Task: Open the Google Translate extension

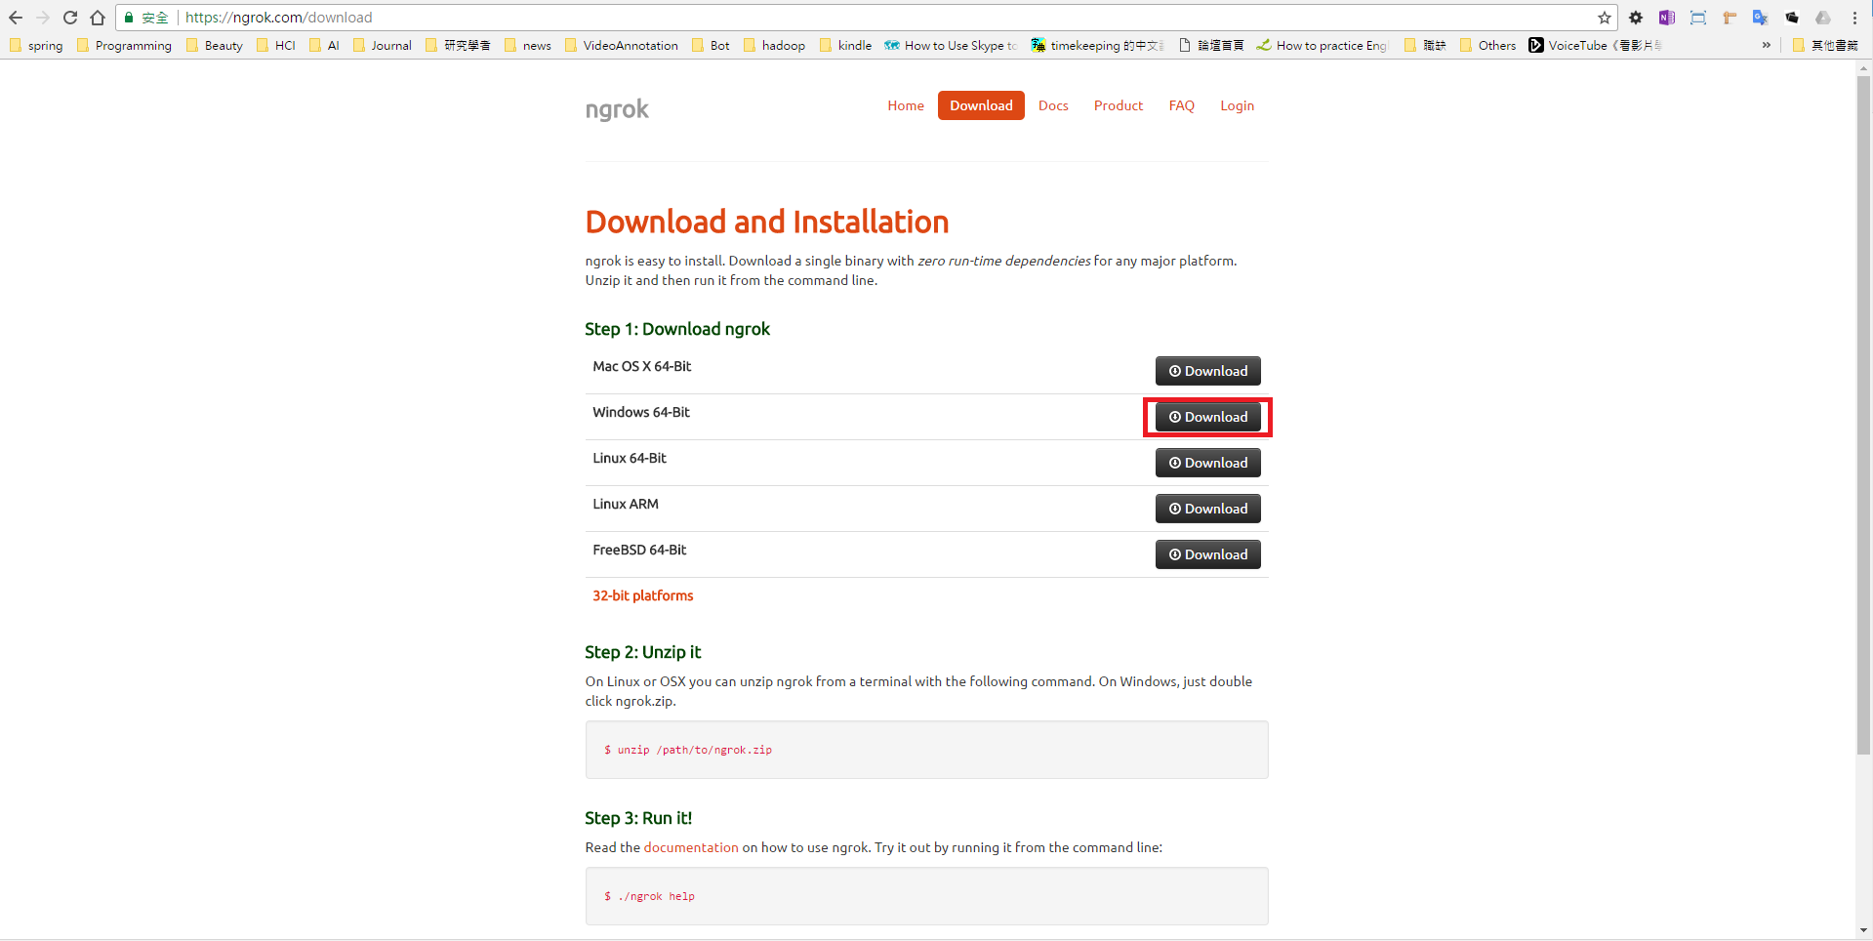Action: 1761,18
